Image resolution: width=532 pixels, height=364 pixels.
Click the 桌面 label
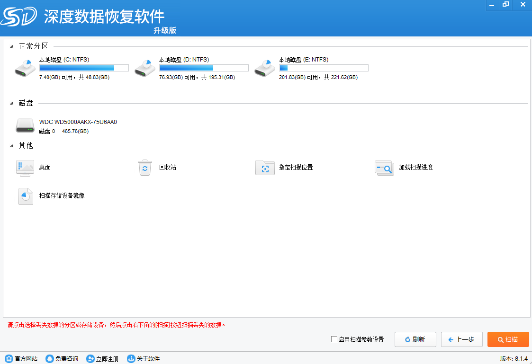[x=45, y=168]
